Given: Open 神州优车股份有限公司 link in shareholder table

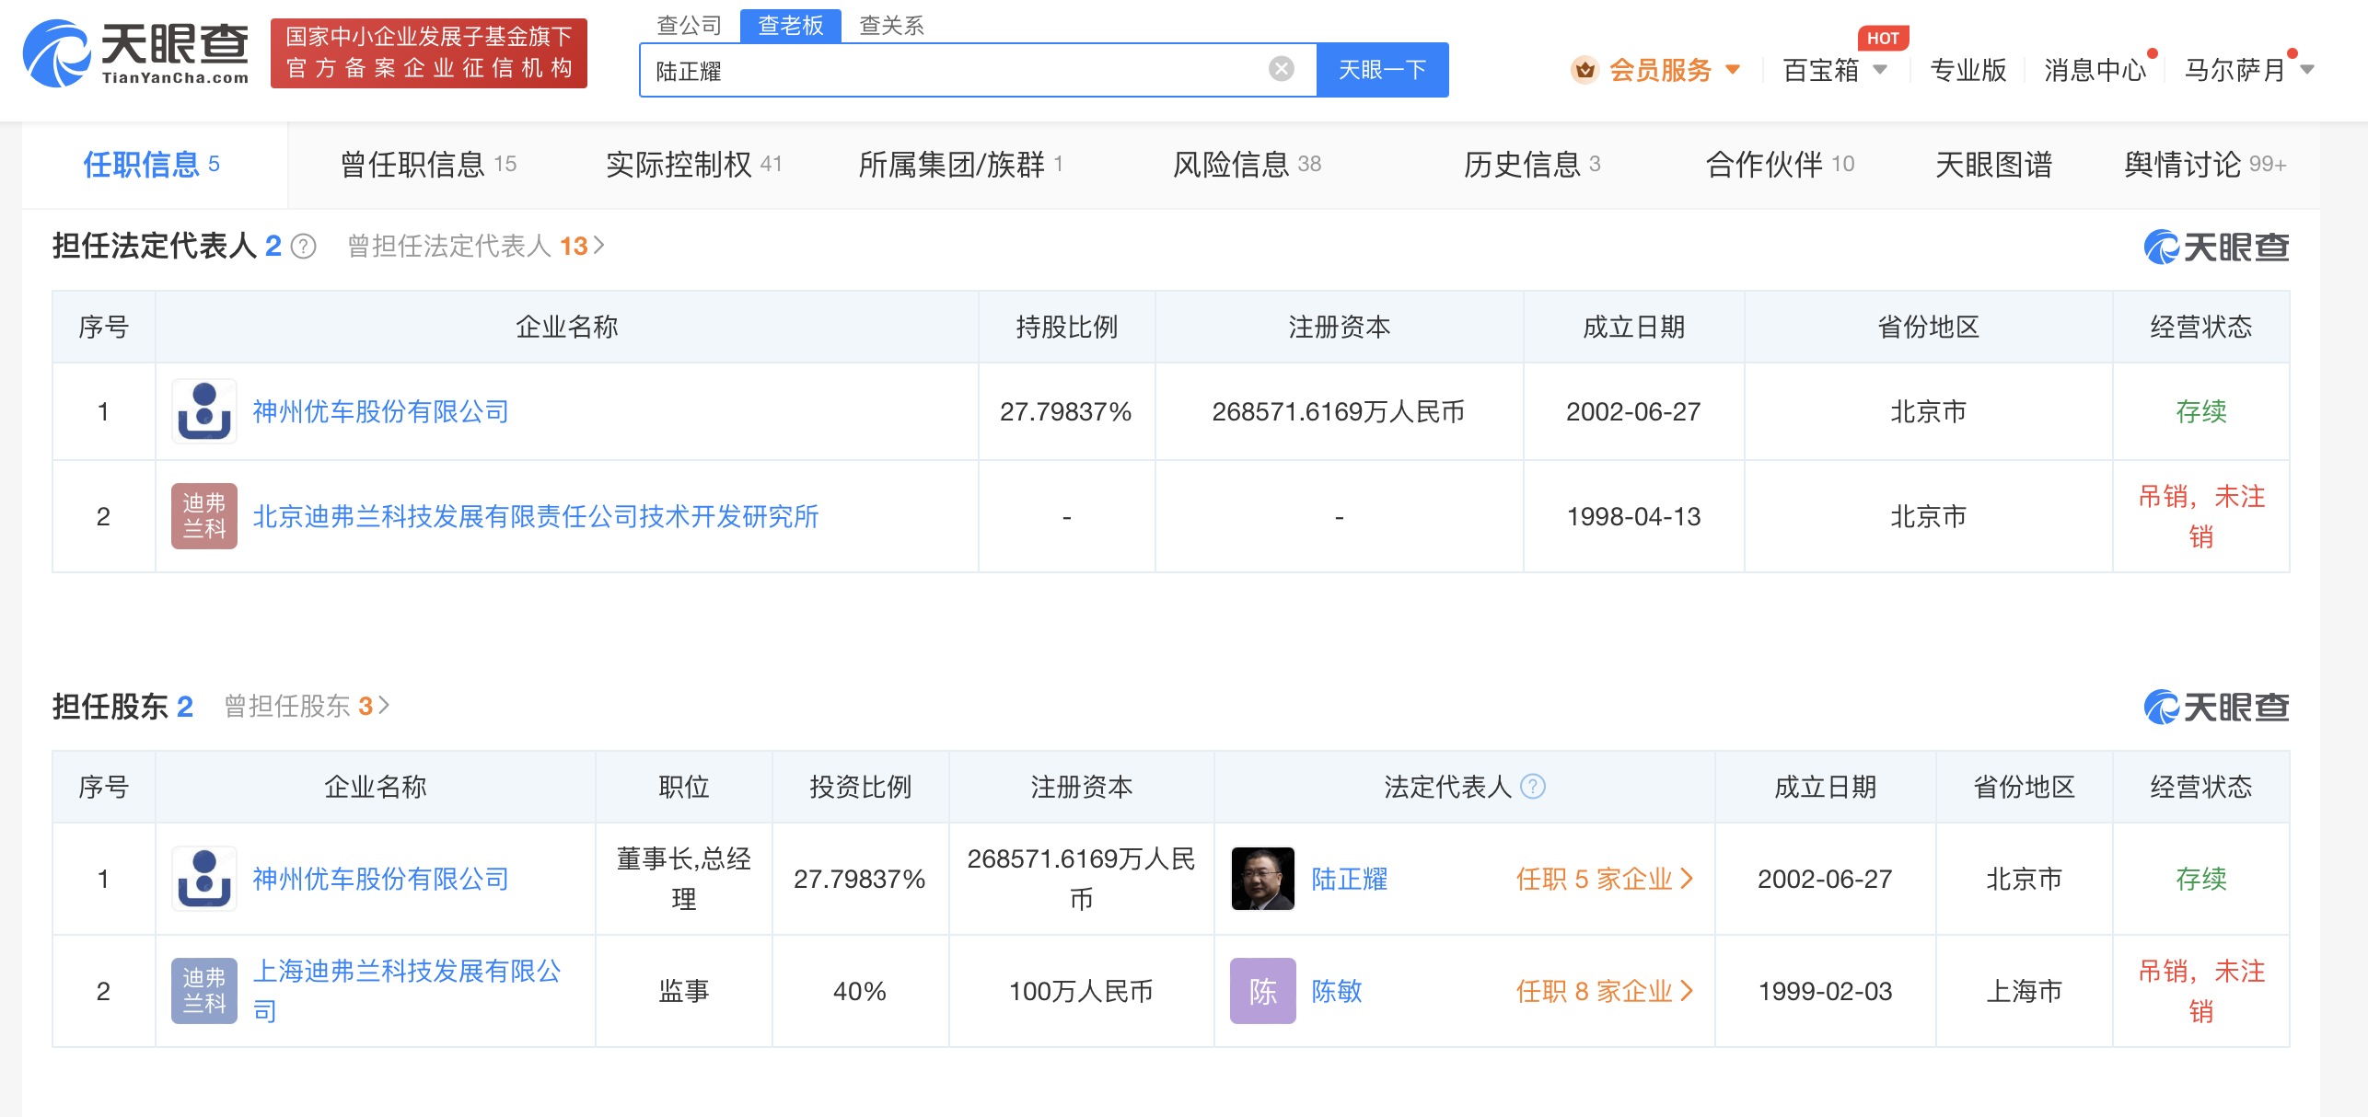Looking at the screenshot, I should point(381,879).
